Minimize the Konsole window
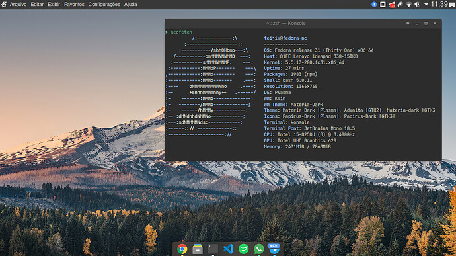This screenshot has height=256, width=456. (x=417, y=24)
